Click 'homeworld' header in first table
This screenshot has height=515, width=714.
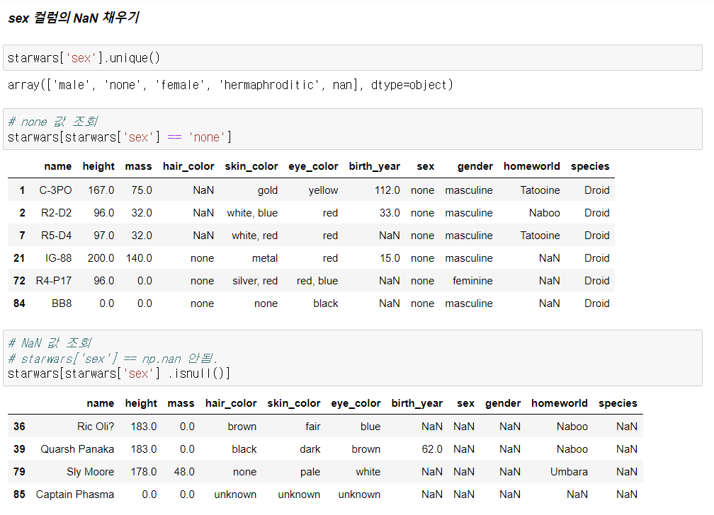coord(532,166)
